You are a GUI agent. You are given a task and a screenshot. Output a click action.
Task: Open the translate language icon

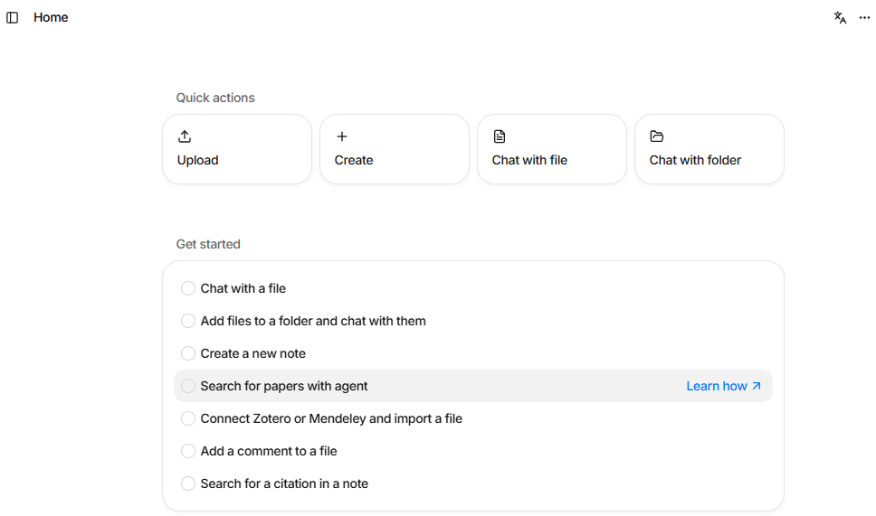(x=840, y=17)
